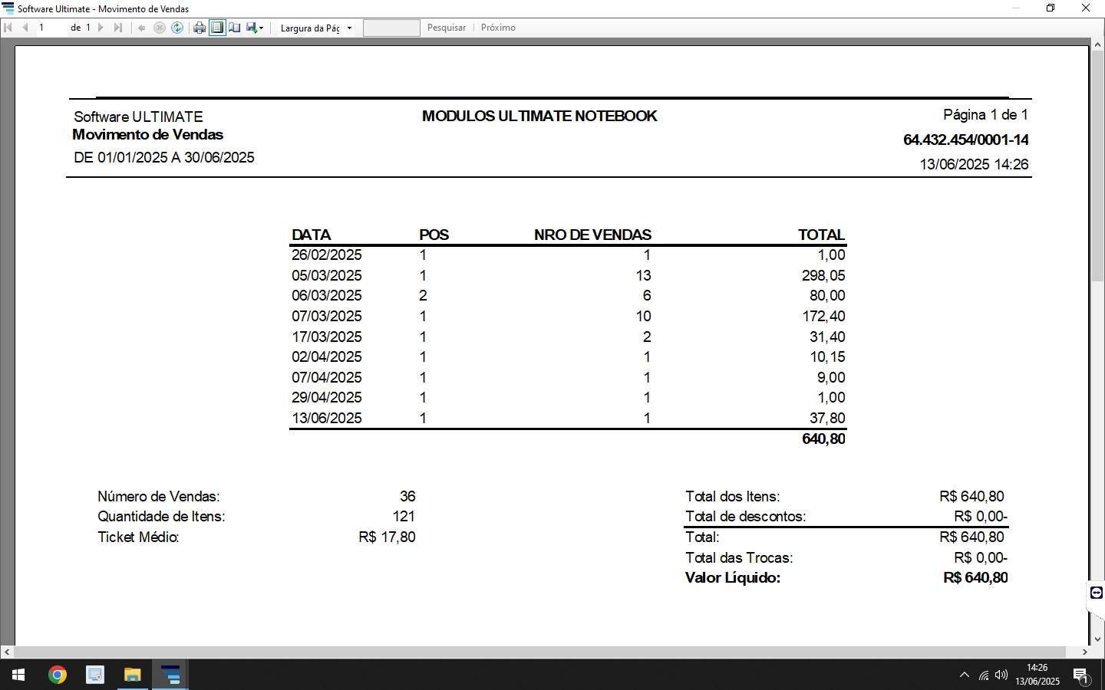Viewport: 1105px width, 690px height.
Task: Click the current page number field
Action: [51, 28]
